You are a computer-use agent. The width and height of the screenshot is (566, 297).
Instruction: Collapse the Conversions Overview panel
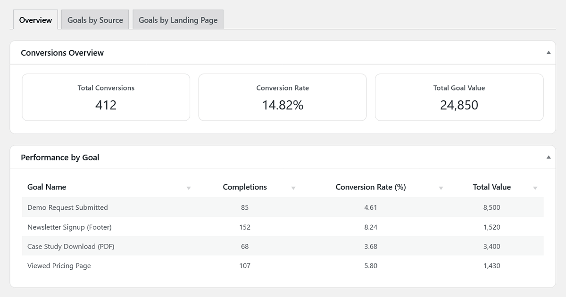(548, 52)
